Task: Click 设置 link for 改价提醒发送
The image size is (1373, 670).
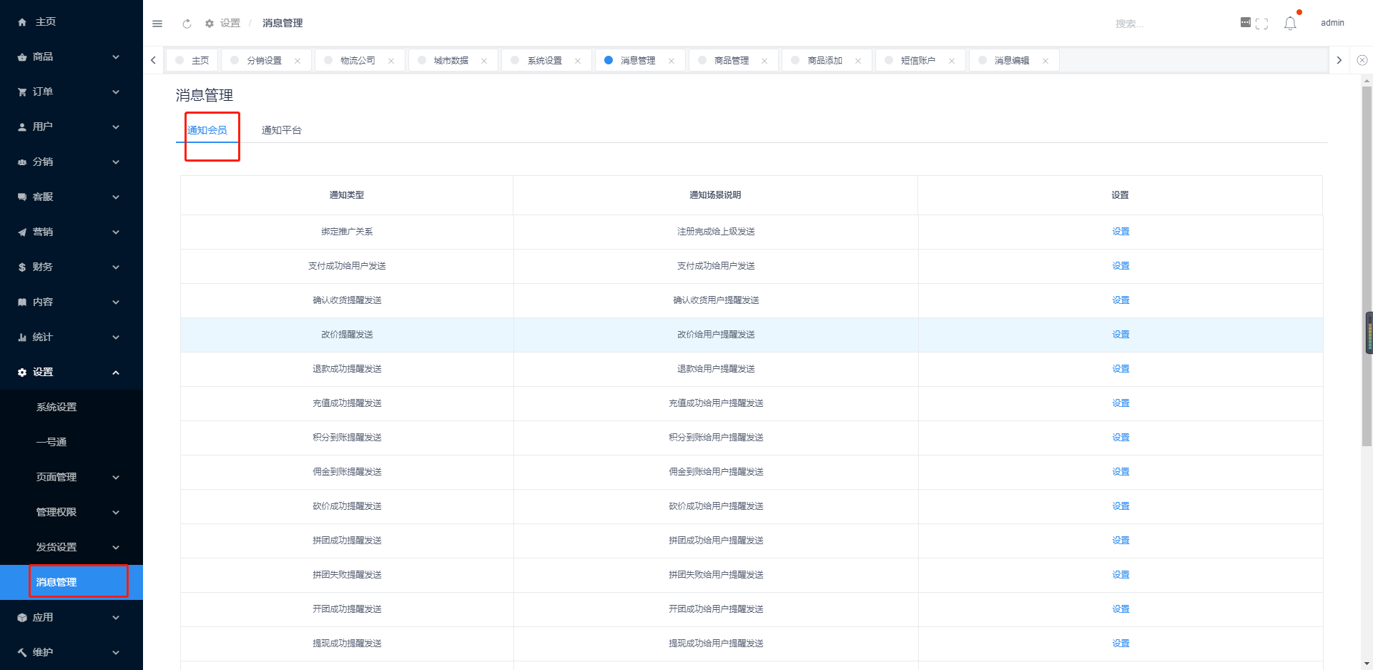Action: point(1121,335)
